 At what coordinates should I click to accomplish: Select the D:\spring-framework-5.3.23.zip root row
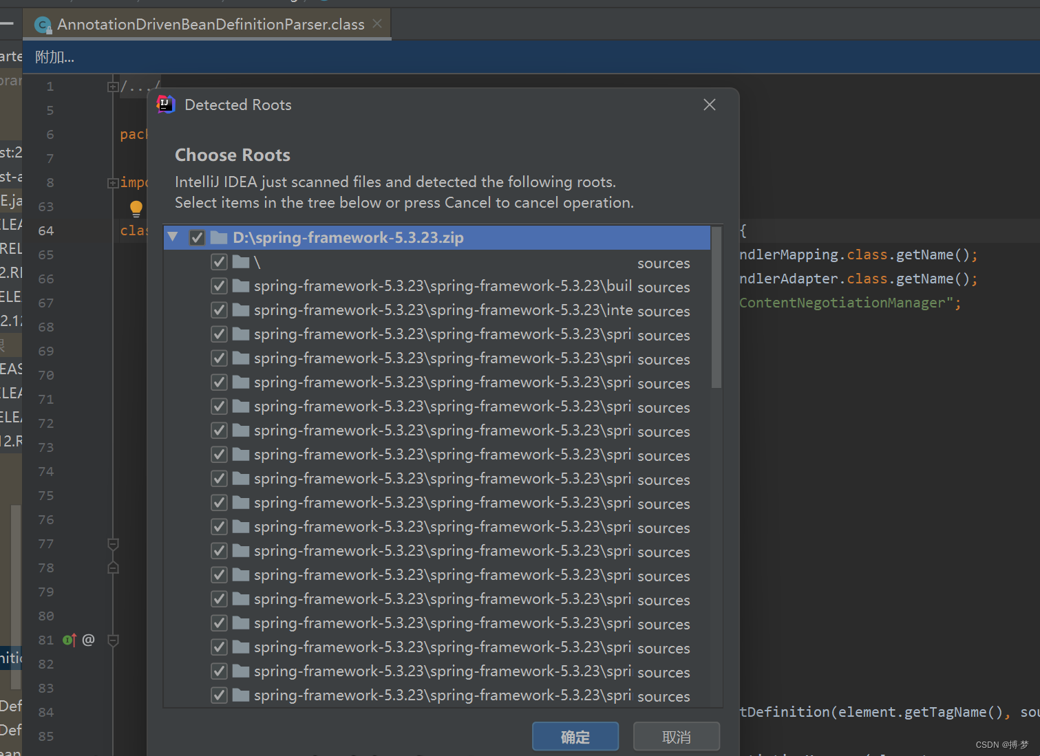pos(437,237)
